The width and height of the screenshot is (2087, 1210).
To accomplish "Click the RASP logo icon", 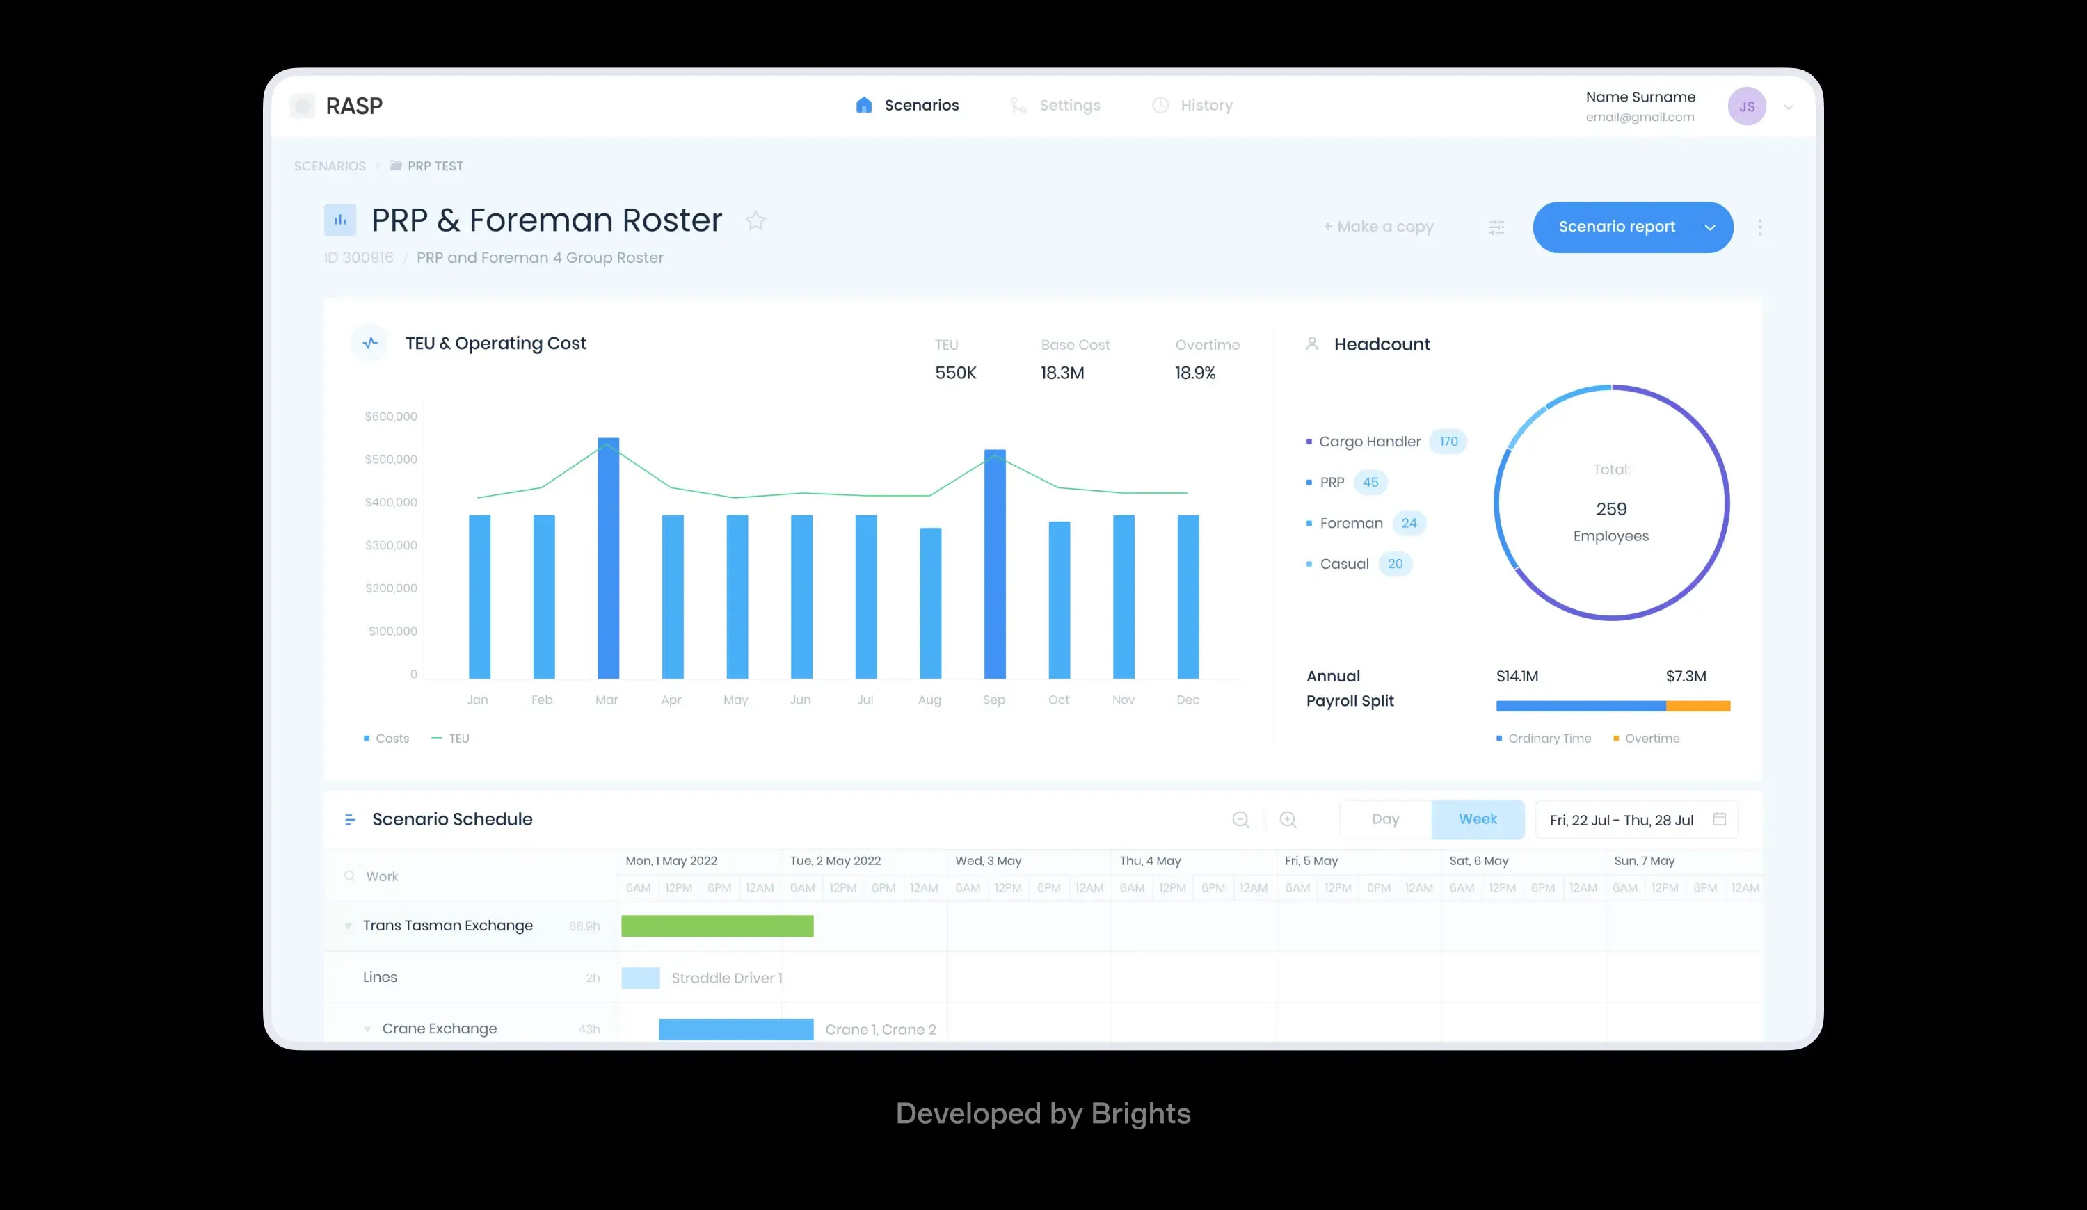I will (303, 106).
